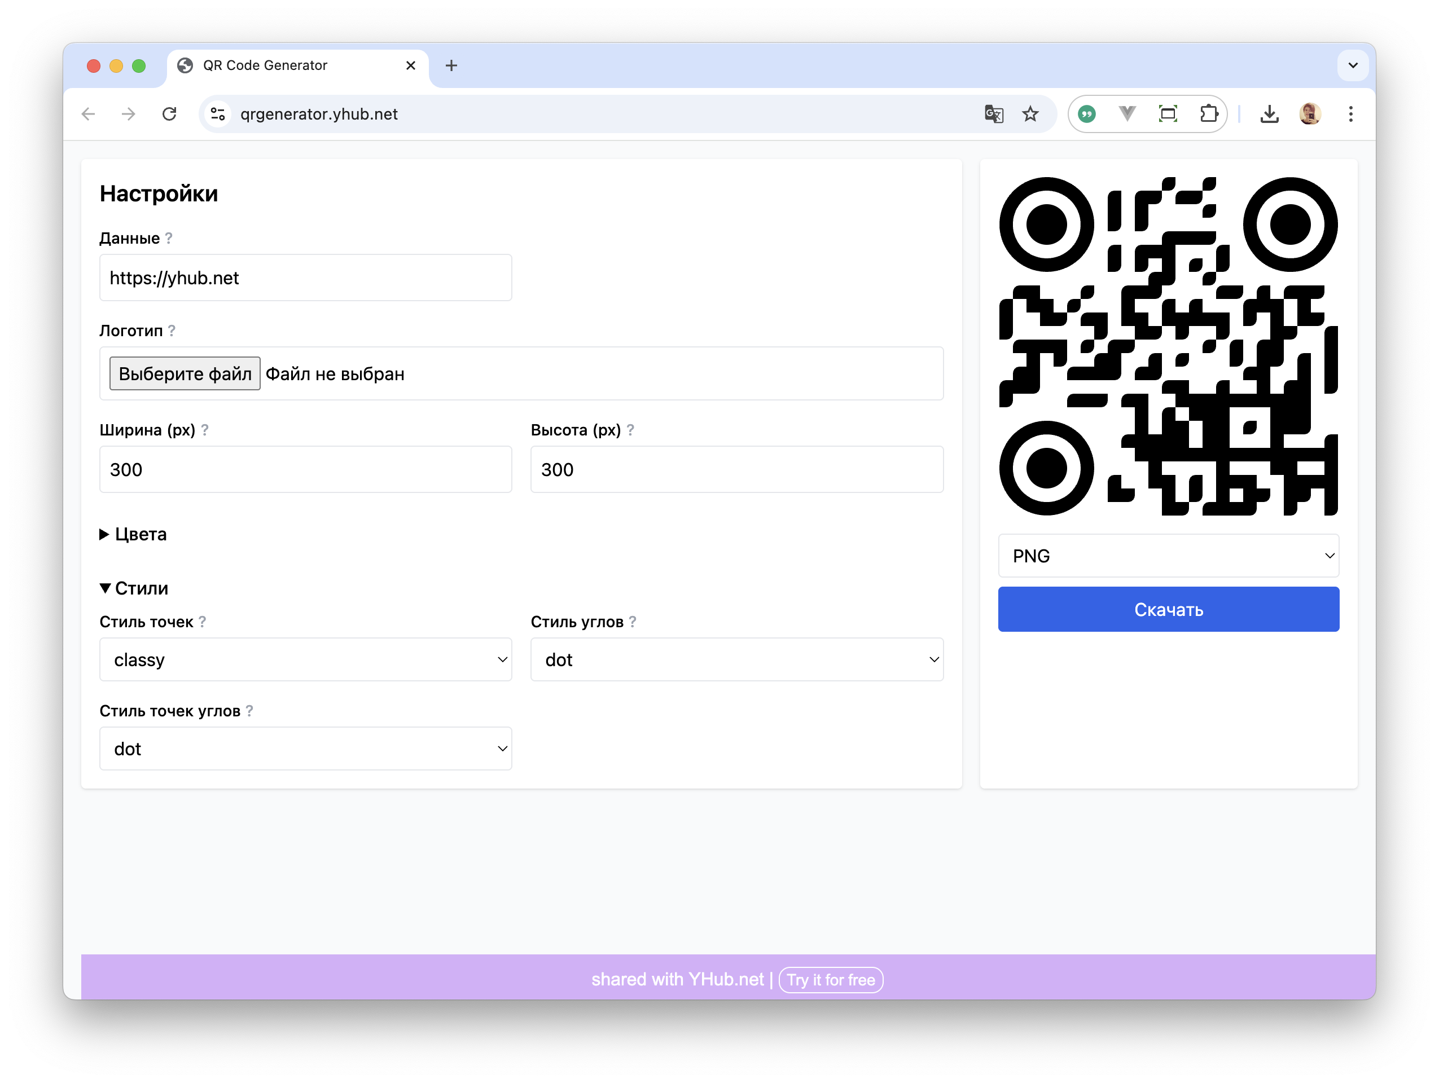Show help for Стиль точек
The width and height of the screenshot is (1439, 1083).
(203, 622)
